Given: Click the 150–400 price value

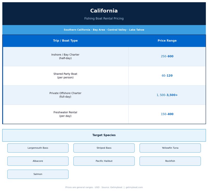Looking at the screenshot, I should pos(167,114).
